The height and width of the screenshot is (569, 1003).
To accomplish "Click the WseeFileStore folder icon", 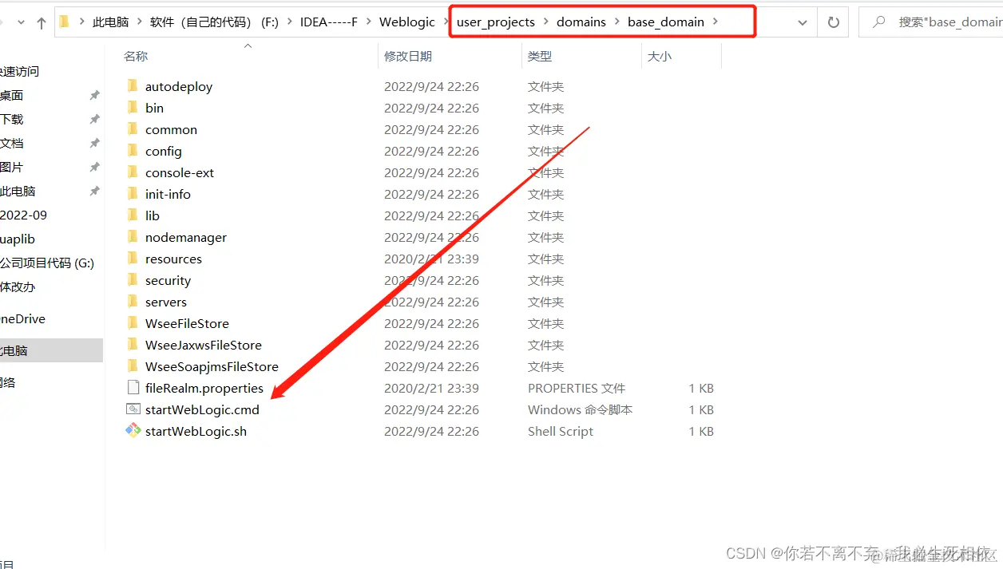I will coord(133,323).
